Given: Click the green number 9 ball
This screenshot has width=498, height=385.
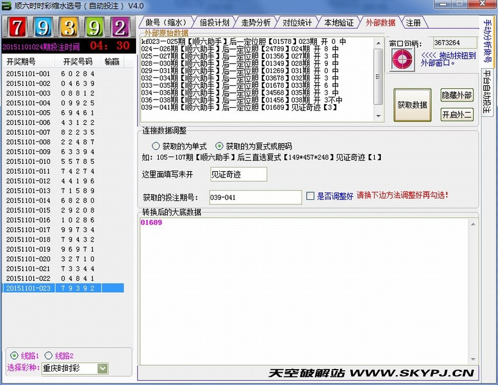Looking at the screenshot, I should (x=95, y=27).
